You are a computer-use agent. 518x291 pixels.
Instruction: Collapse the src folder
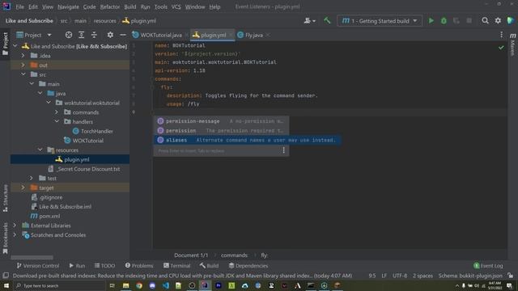pyautogui.click(x=23, y=74)
